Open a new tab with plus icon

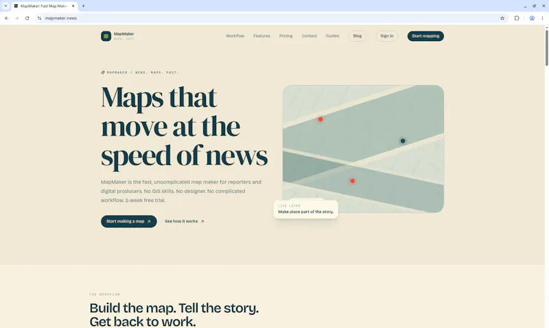83,6
